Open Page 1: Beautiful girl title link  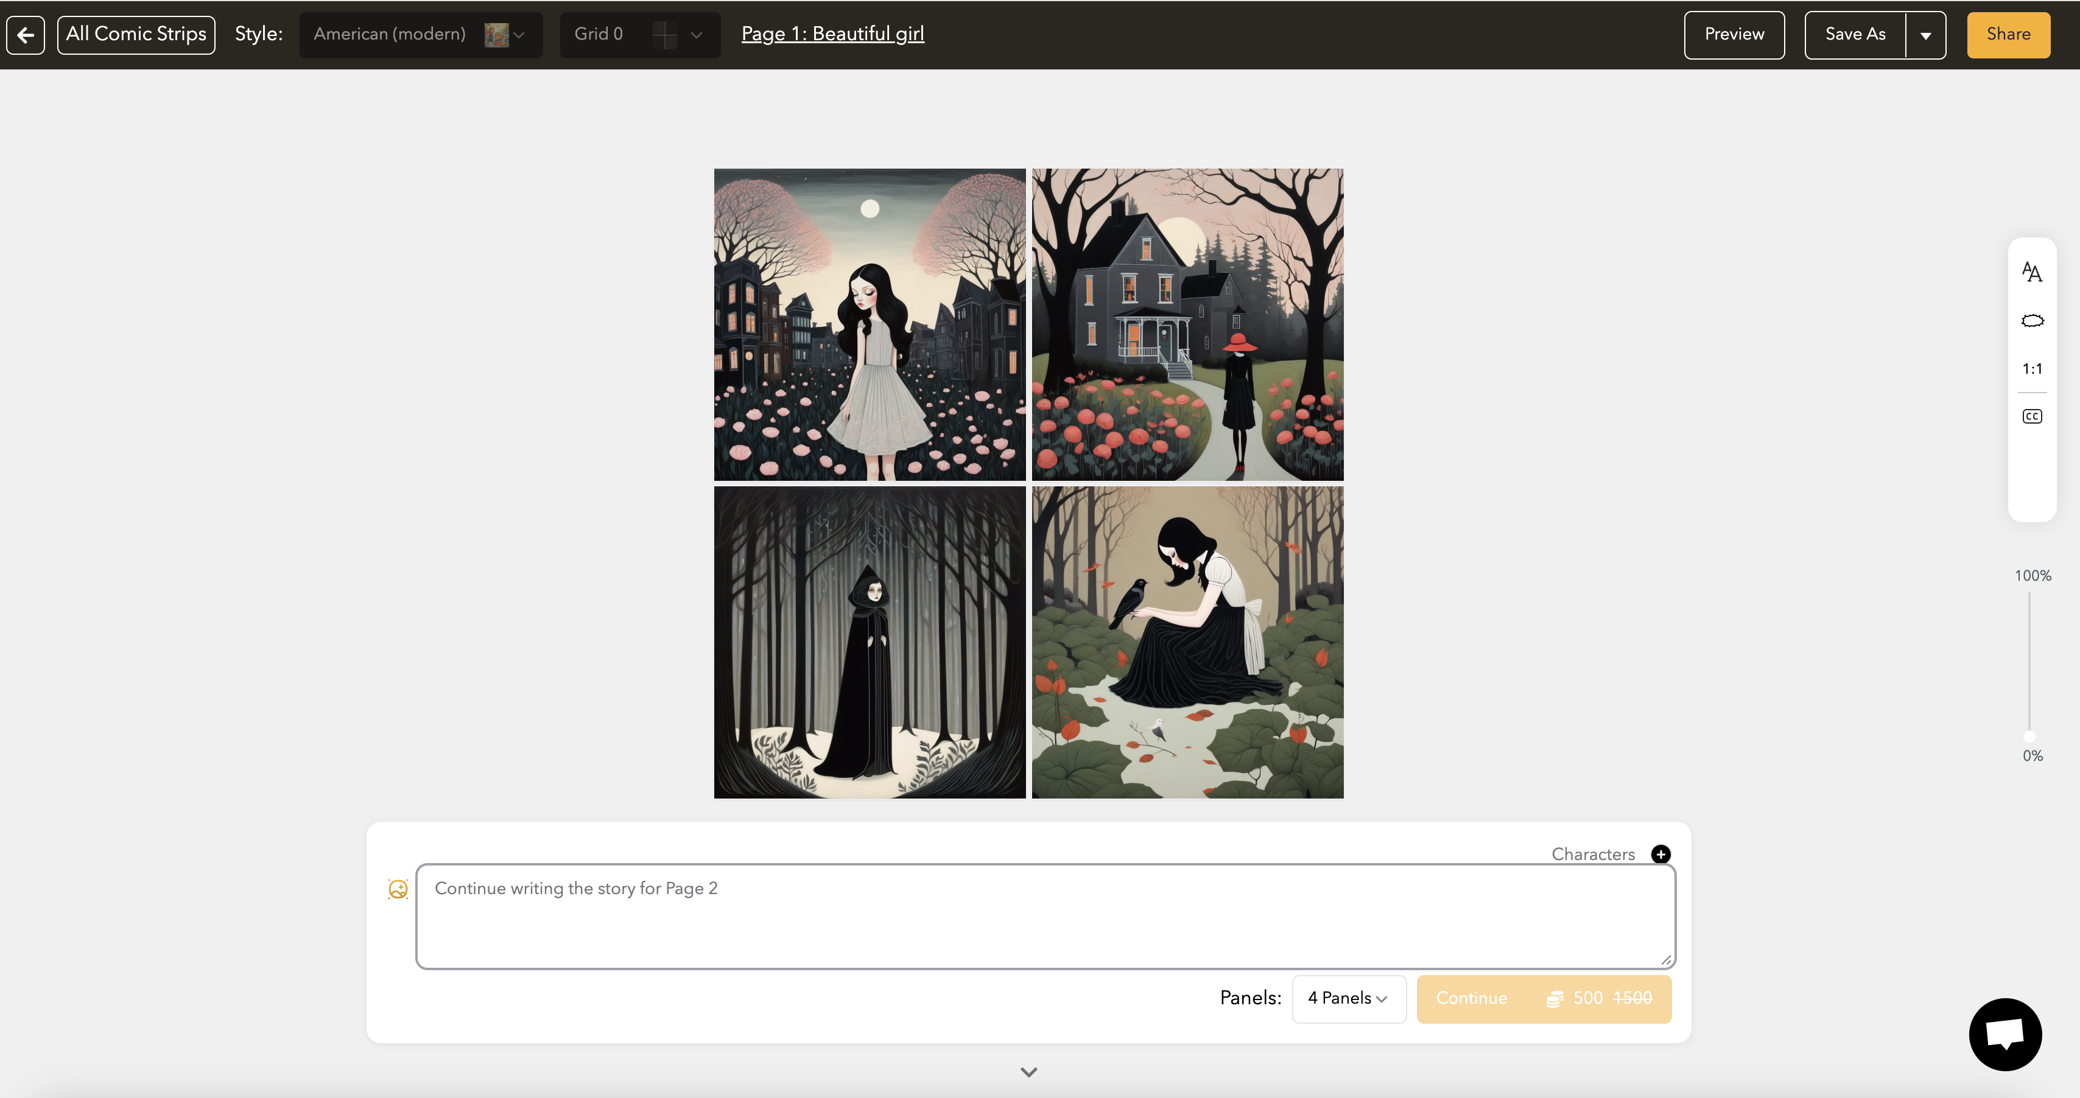pos(832,34)
